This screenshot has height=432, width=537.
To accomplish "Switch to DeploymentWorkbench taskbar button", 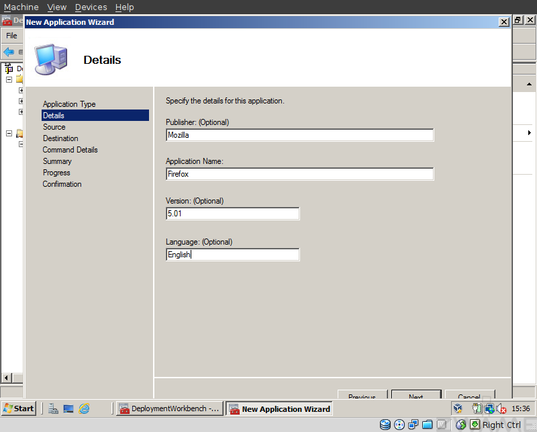I will click(170, 408).
